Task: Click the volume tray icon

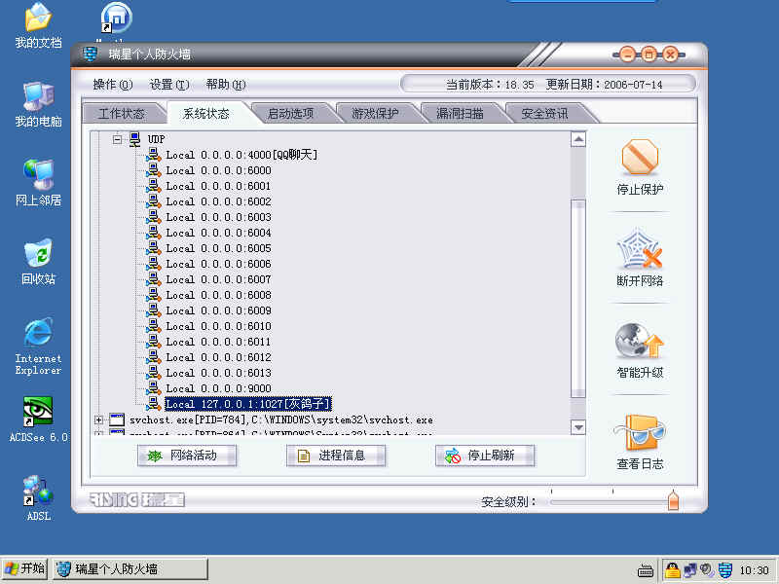Action: 707,570
